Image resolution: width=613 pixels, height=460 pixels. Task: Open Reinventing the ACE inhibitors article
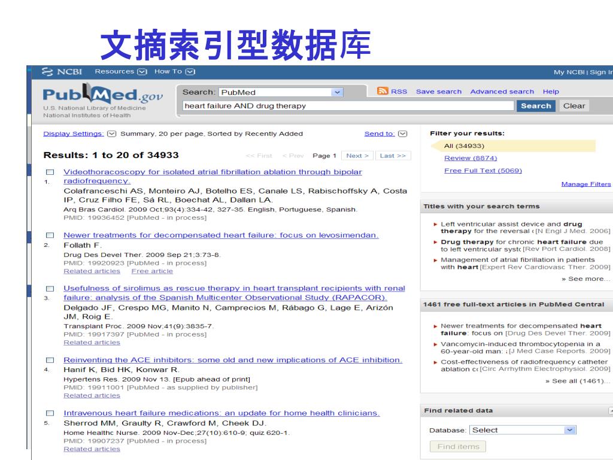pyautogui.click(x=233, y=360)
